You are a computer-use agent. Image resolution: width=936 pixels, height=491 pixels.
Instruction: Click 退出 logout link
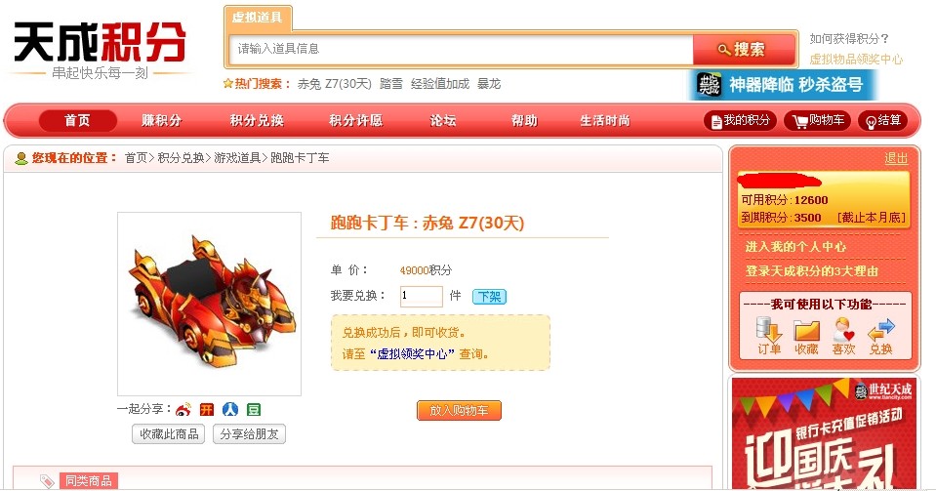click(895, 158)
